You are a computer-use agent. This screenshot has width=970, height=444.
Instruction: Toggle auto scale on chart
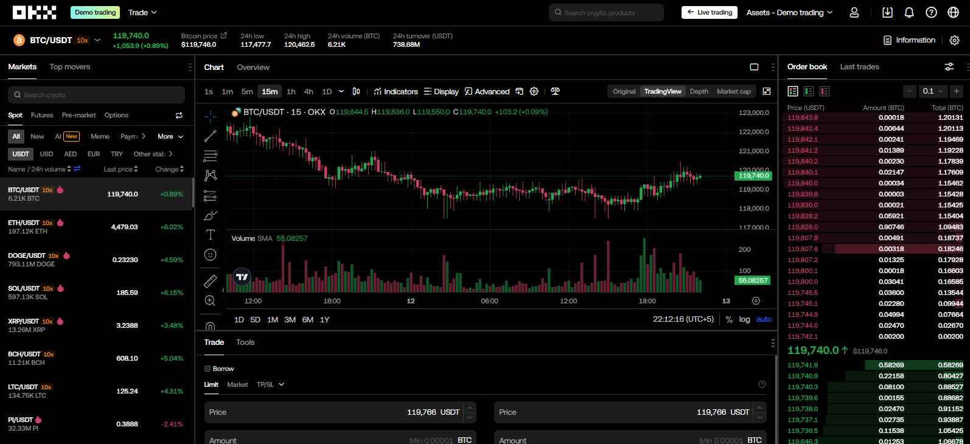pos(764,319)
